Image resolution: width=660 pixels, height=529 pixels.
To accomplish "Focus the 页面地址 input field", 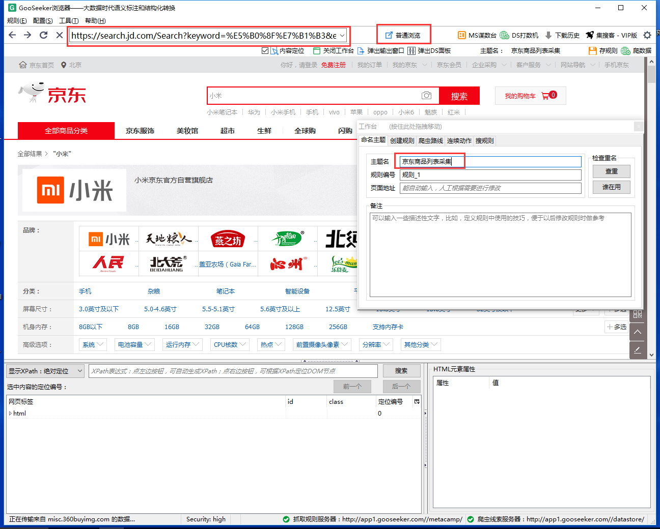I will point(490,188).
